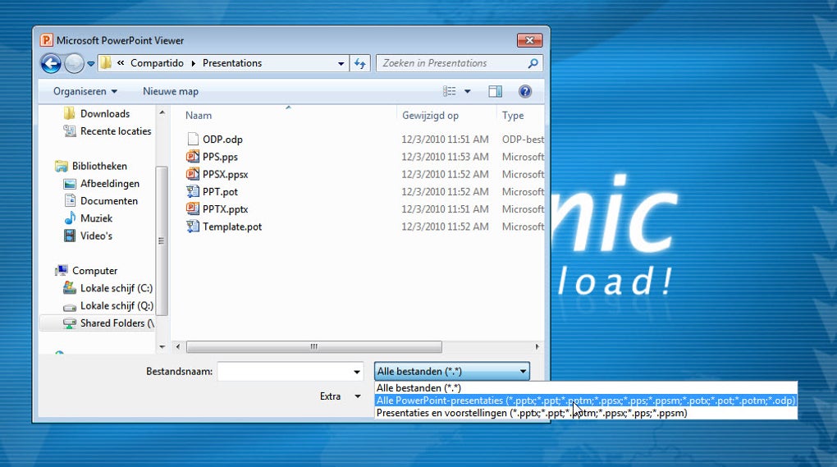Click the change view icon
Image resolution: width=837 pixels, height=467 pixels.
click(450, 91)
